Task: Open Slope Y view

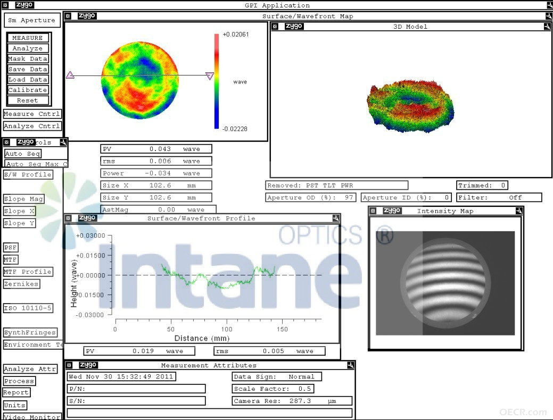Action: [19, 223]
